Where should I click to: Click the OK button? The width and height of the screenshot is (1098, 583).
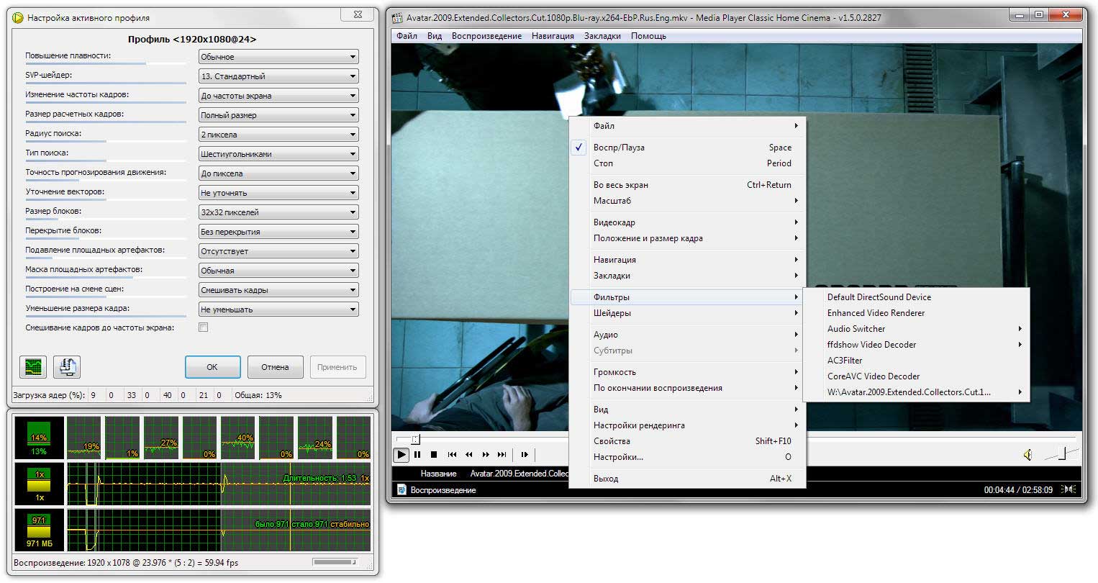pos(212,367)
